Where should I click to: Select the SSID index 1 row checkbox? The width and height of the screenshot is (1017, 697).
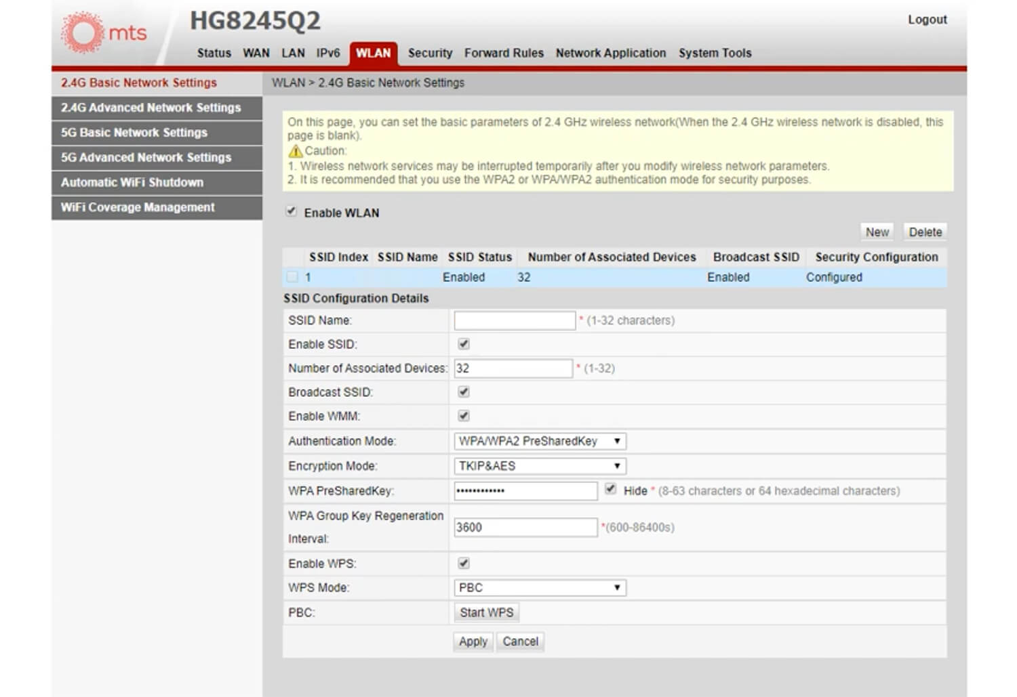point(292,277)
